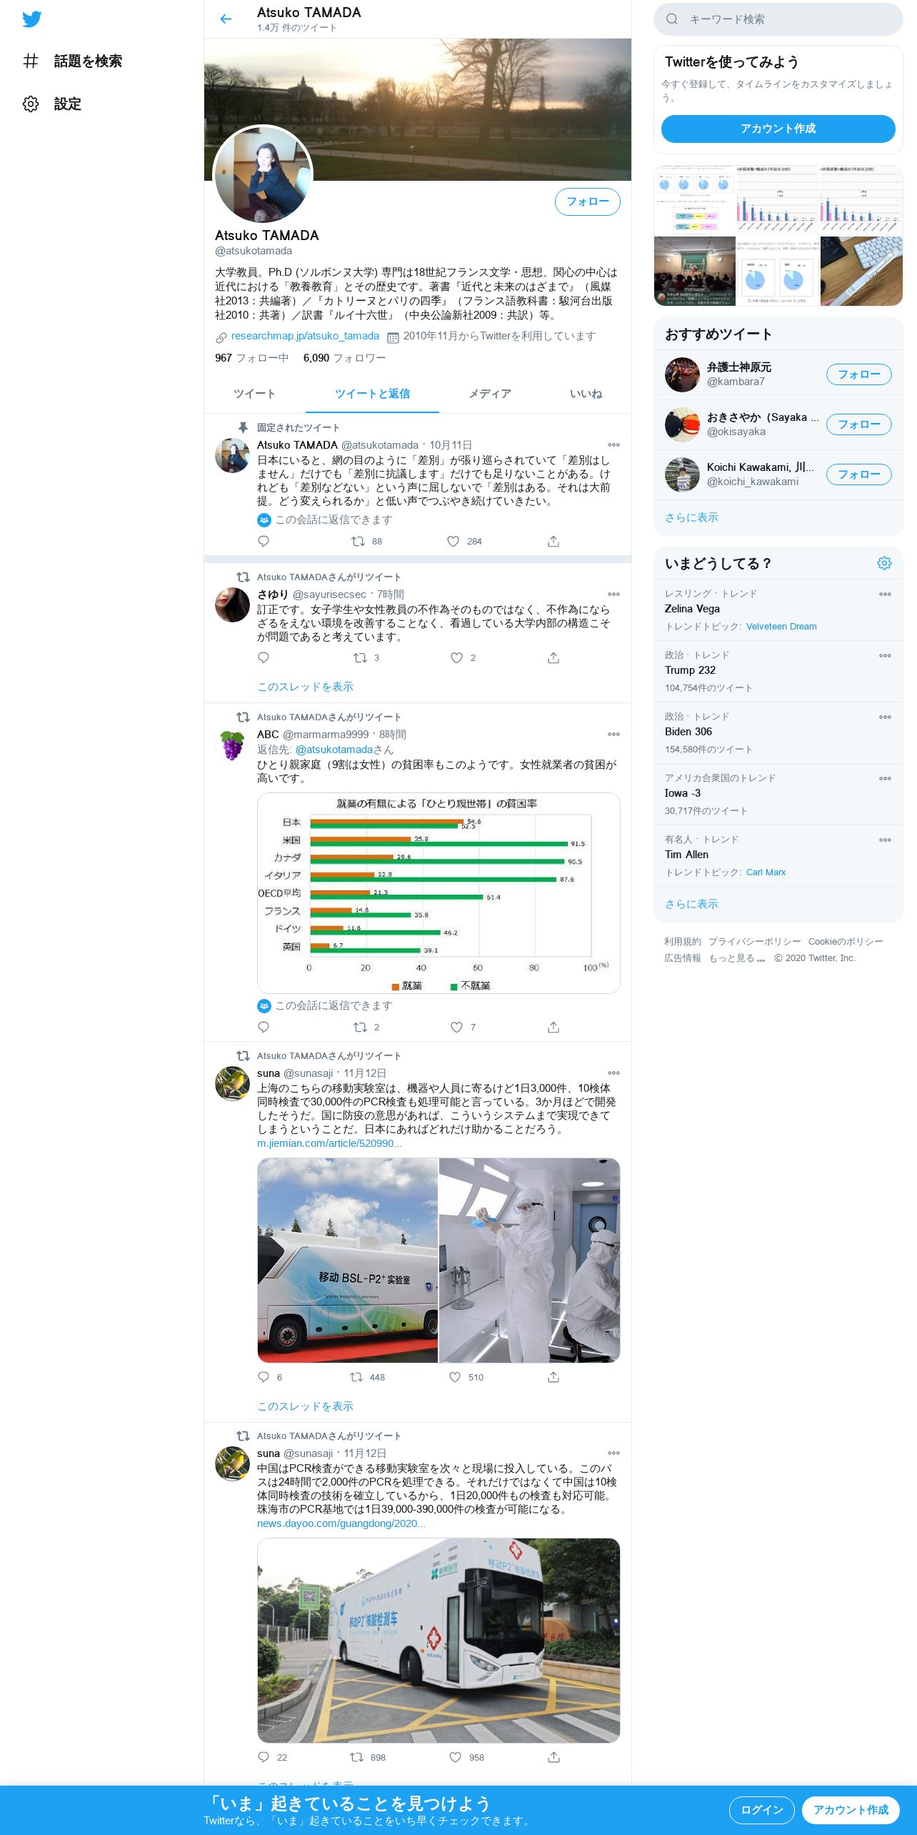The width and height of the screenshot is (917, 1835).
Task: Retweet the pinned tweet with 88 retweets
Action: pyautogui.click(x=366, y=541)
